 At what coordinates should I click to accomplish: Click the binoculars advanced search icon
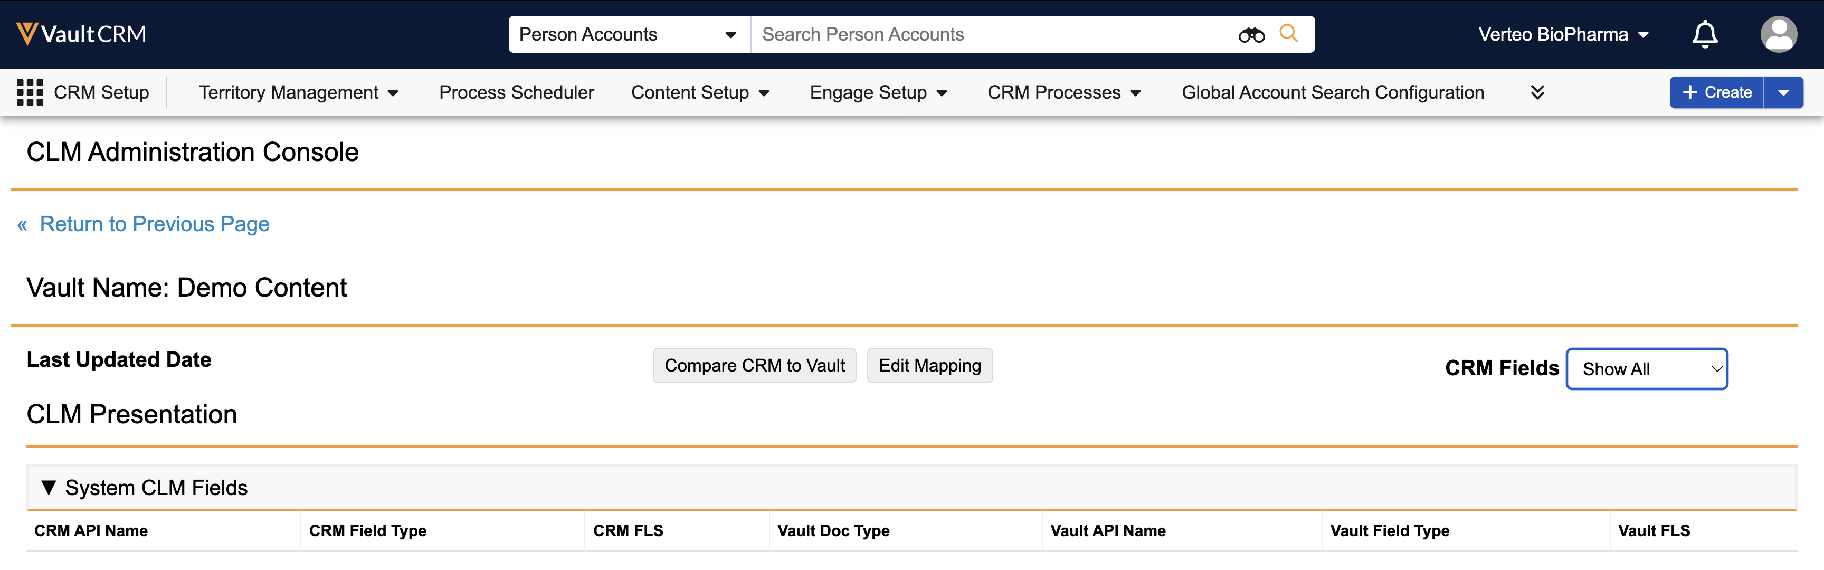click(x=1250, y=35)
